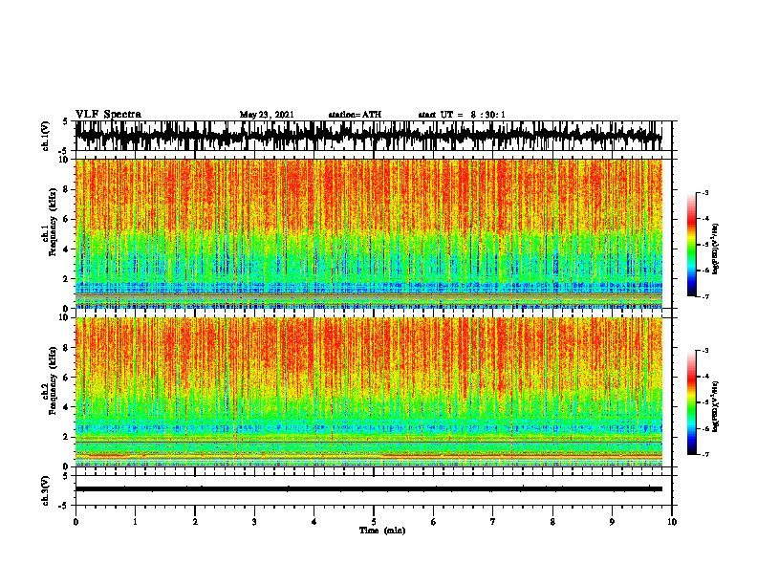Click the 'station=ATH' header label
The height and width of the screenshot is (585, 757).
[x=355, y=115]
